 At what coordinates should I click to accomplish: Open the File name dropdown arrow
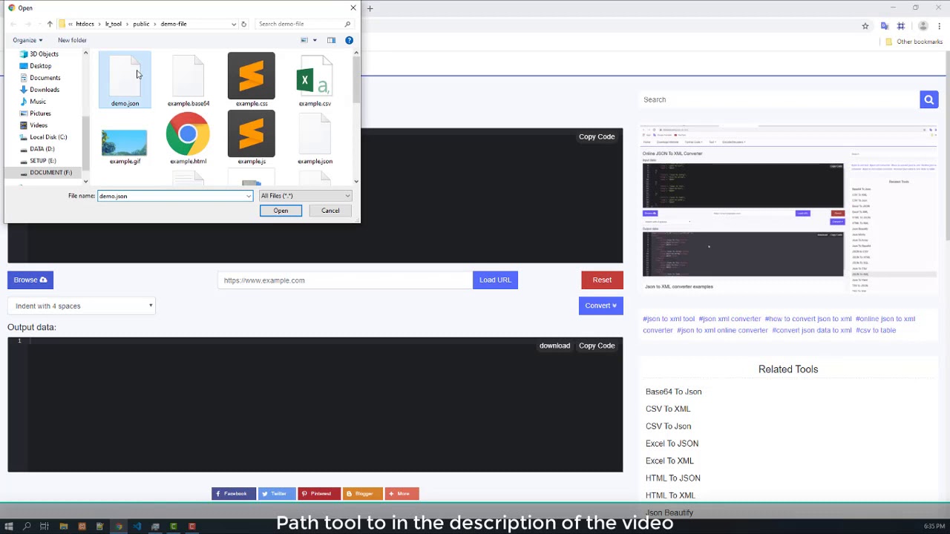pyautogui.click(x=249, y=196)
